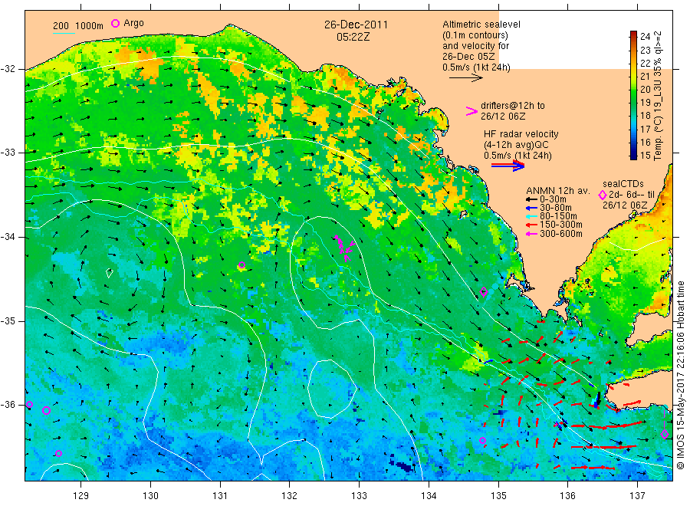
Task: Click the red-blue HF radar velocity arrow
Action: [508, 166]
